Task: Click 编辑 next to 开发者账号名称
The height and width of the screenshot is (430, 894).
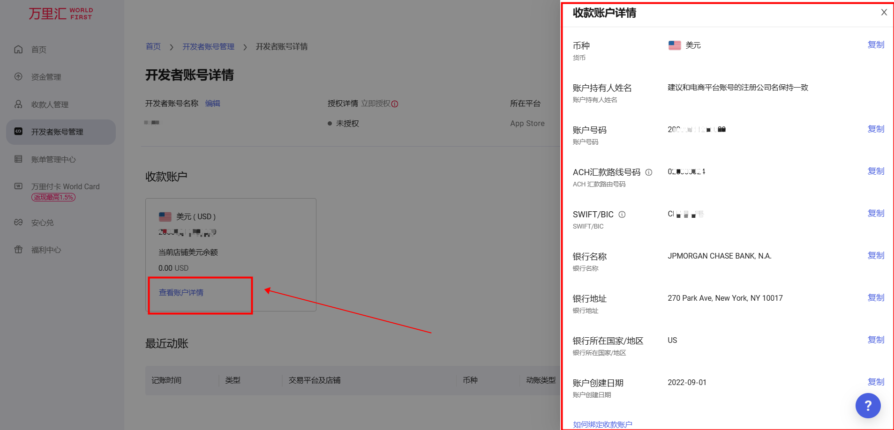Action: point(213,104)
